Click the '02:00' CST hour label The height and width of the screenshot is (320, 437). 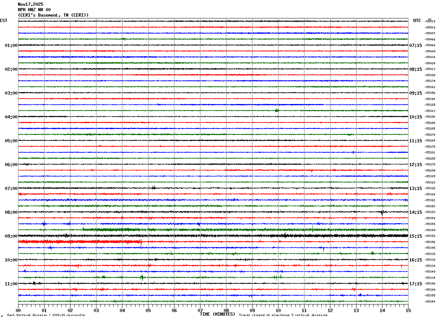pos(11,69)
